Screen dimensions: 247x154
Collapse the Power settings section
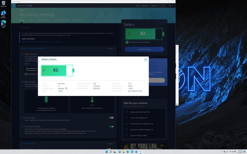coord(111,143)
